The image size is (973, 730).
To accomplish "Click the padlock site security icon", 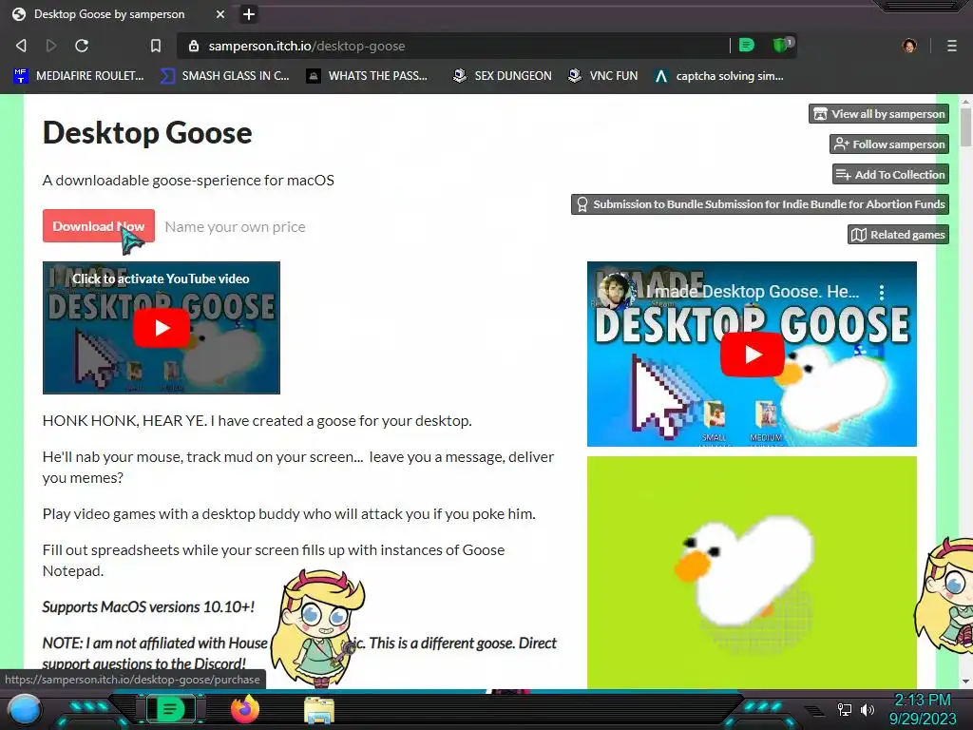I will tap(194, 46).
